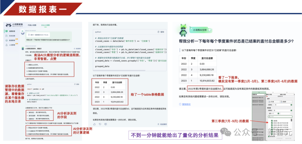
Task: Sort ascending with the 升序 button
Action: point(274,102)
